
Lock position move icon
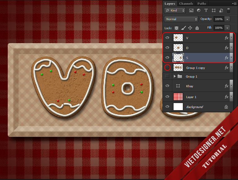tap(190, 28)
